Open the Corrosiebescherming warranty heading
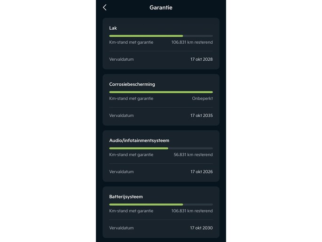This screenshot has width=322, height=242. pyautogui.click(x=132, y=84)
